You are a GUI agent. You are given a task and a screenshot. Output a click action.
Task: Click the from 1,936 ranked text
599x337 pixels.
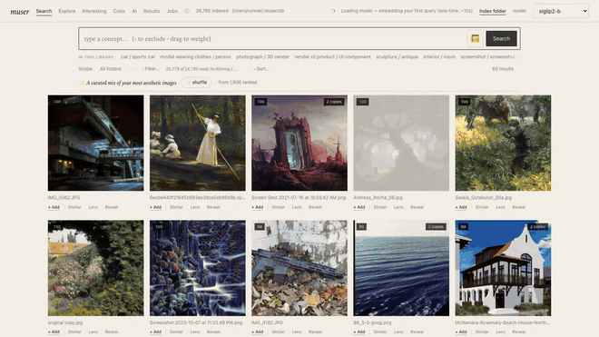[238, 83]
